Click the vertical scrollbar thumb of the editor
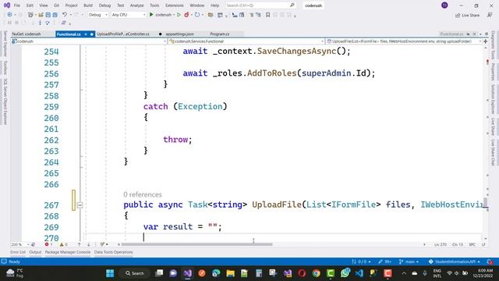499x281 pixels. [x=486, y=202]
